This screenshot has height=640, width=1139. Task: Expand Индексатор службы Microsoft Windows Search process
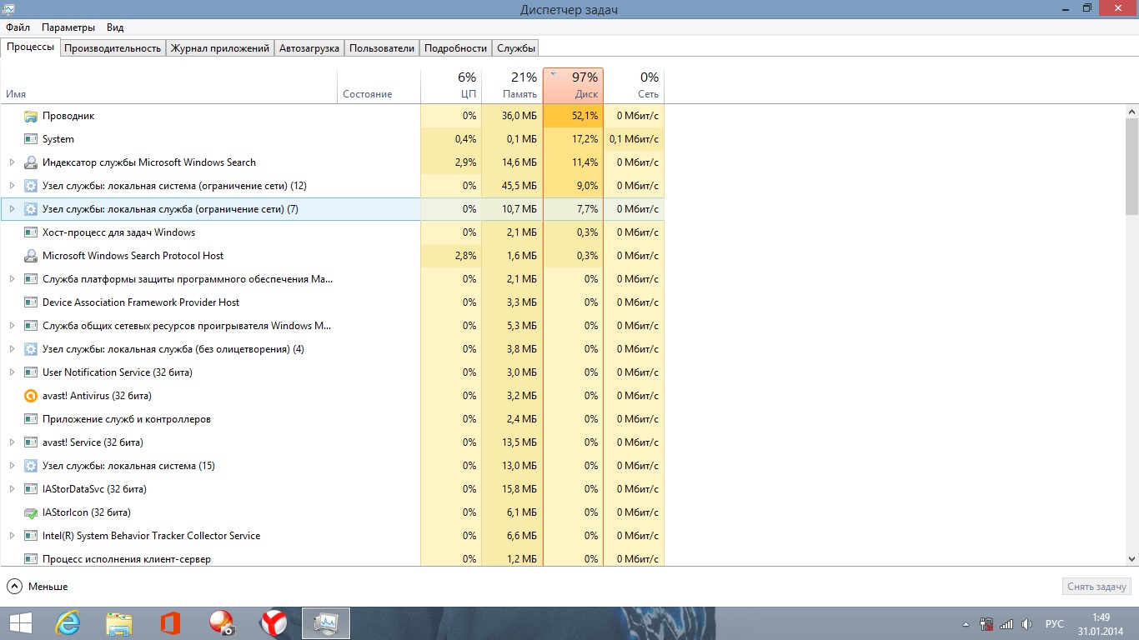coord(12,162)
